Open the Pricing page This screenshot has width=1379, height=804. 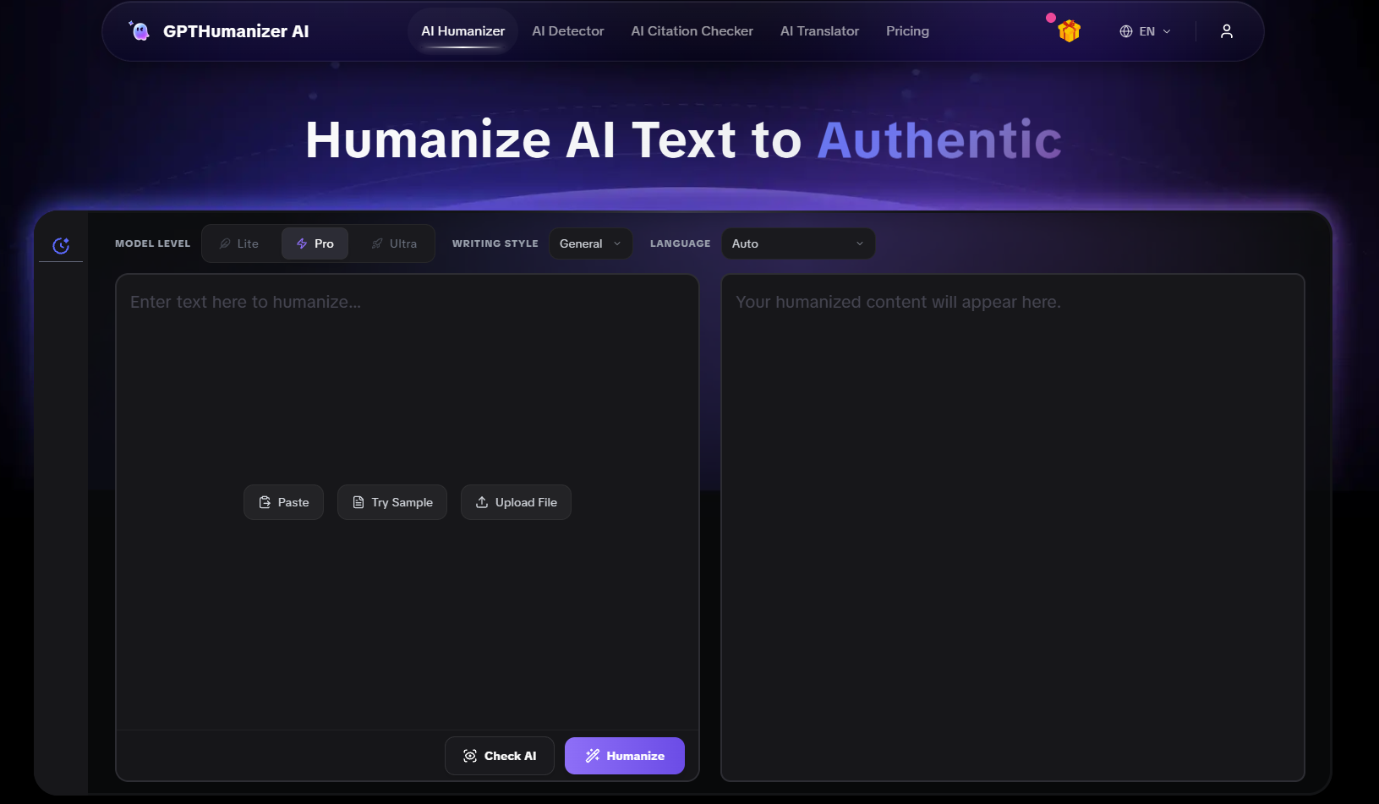[x=906, y=30]
